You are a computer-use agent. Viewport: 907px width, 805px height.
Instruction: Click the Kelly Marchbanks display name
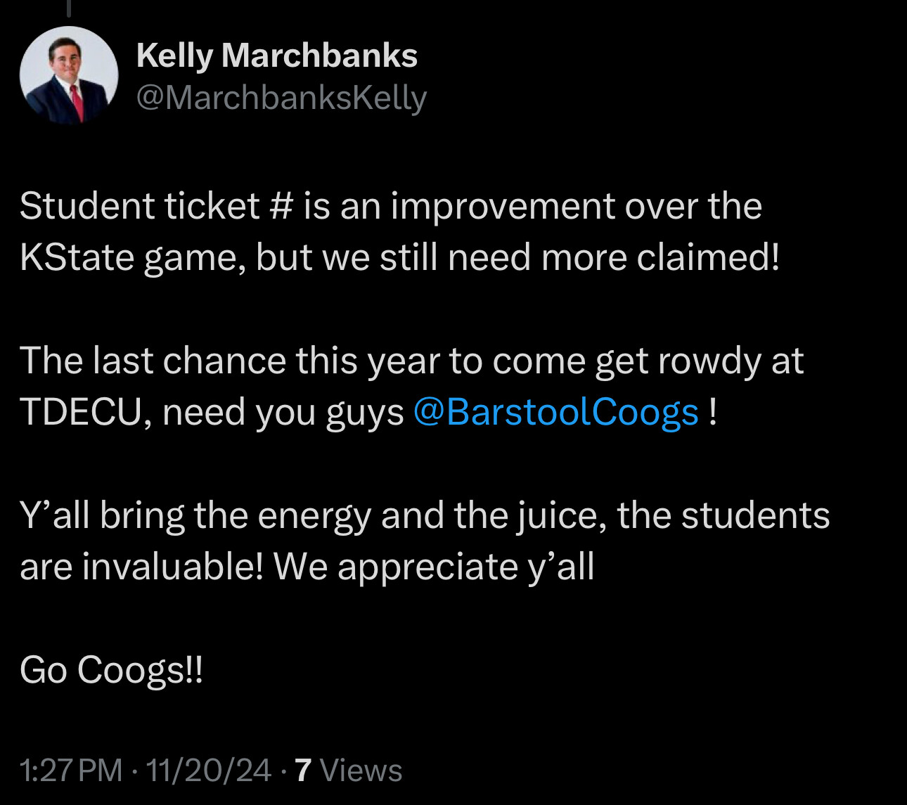[277, 55]
